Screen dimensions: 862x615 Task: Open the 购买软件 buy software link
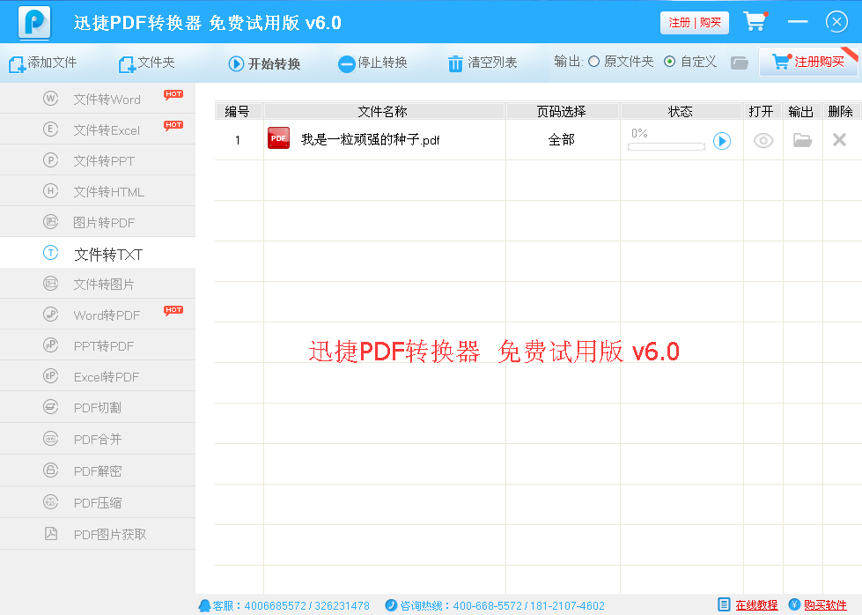pyautogui.click(x=825, y=605)
